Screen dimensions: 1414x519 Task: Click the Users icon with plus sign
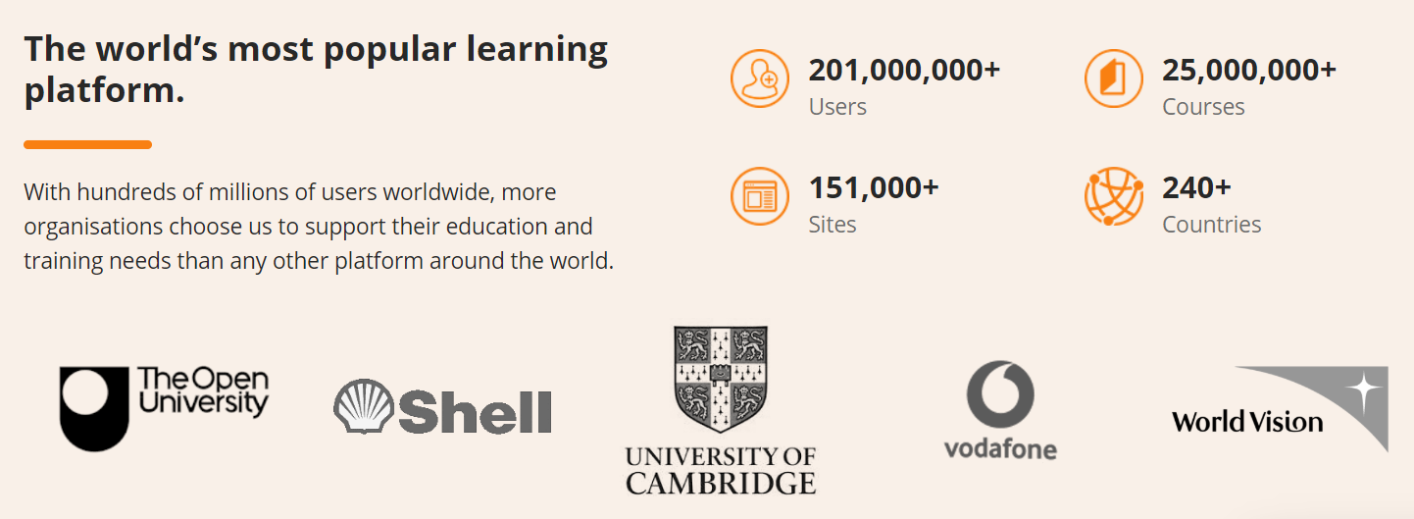[x=760, y=78]
